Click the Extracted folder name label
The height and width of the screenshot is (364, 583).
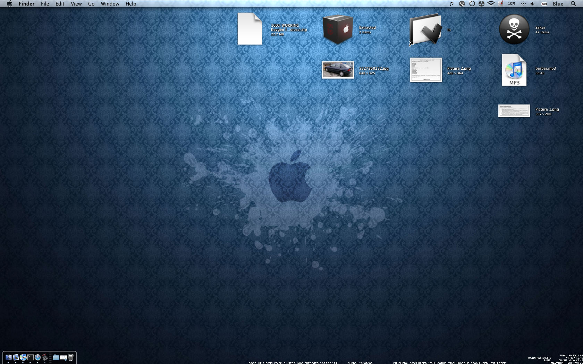click(367, 27)
